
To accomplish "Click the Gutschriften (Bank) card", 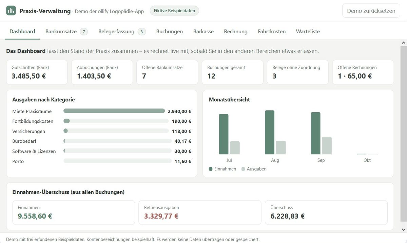I will coord(37,72).
